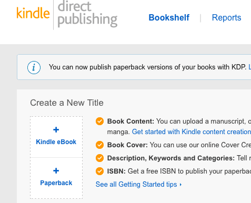Click the plus icon above Paperback
This screenshot has height=203, width=251.
click(56, 171)
